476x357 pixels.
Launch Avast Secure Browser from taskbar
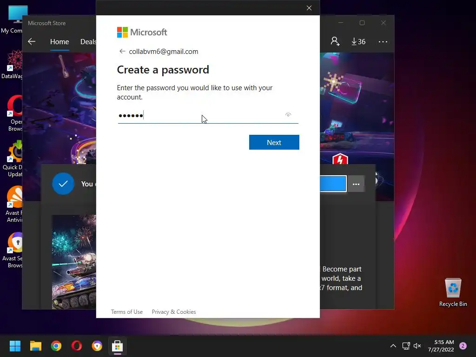click(97, 346)
